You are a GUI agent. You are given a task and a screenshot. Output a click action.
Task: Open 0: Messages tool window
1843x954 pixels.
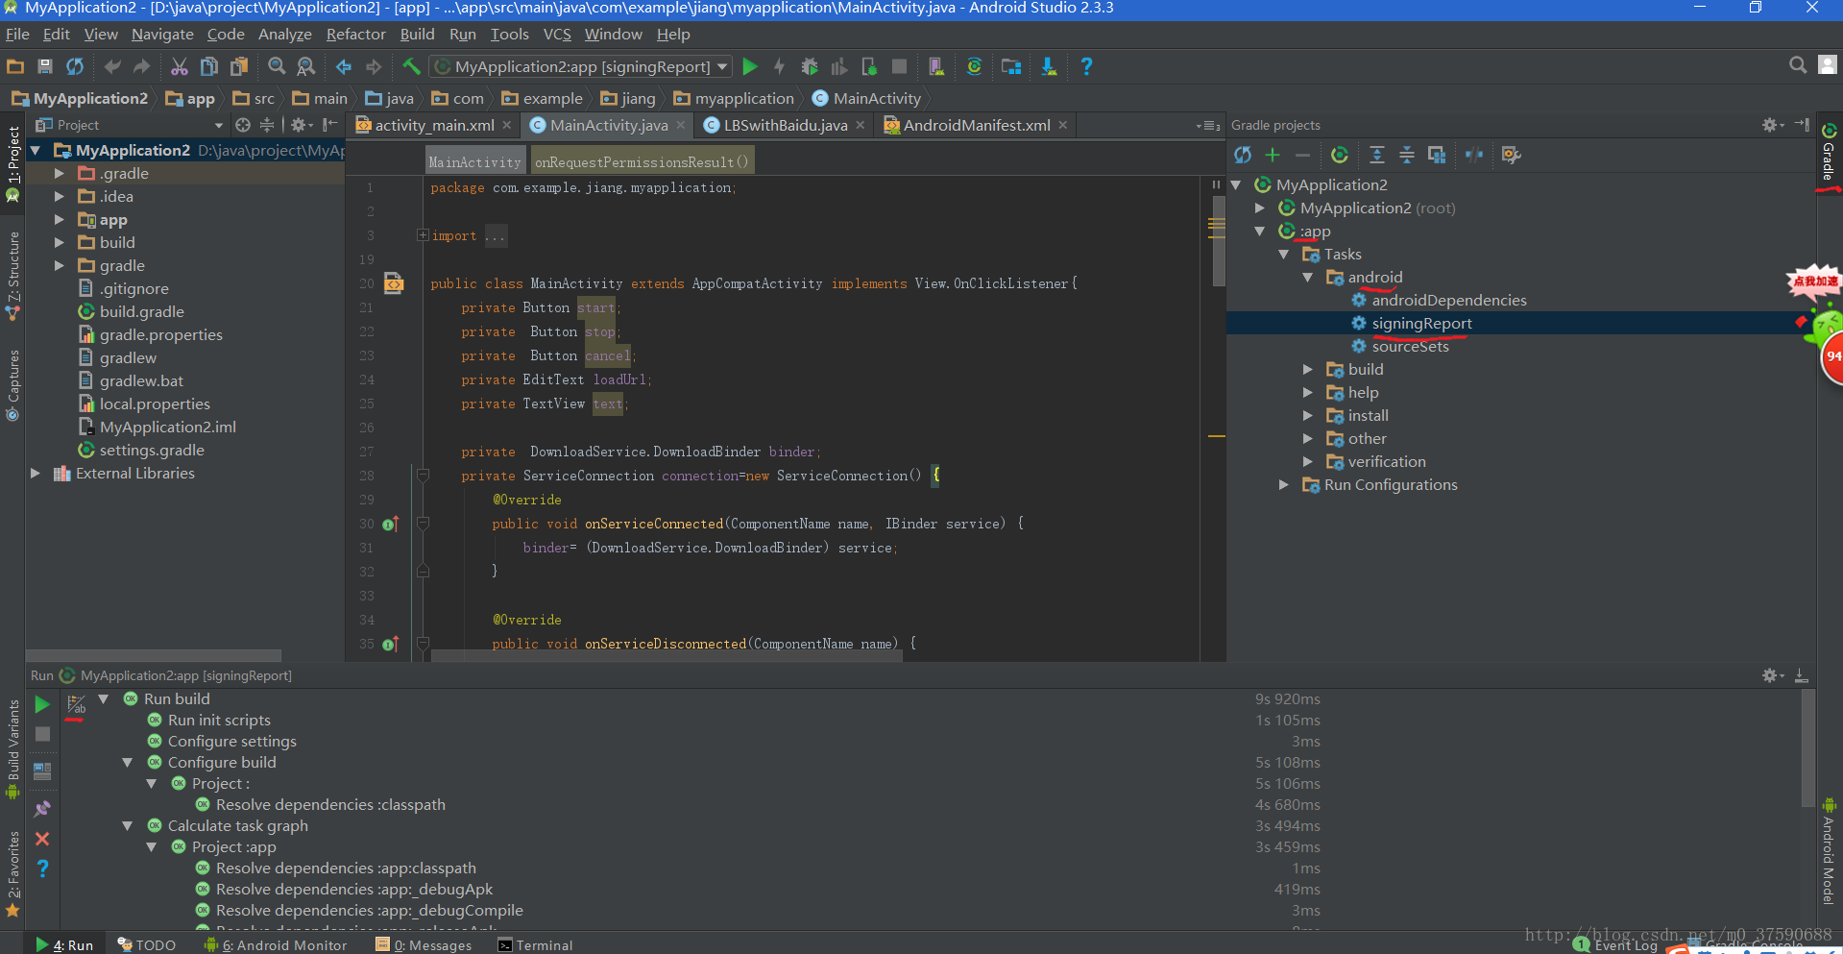click(424, 945)
